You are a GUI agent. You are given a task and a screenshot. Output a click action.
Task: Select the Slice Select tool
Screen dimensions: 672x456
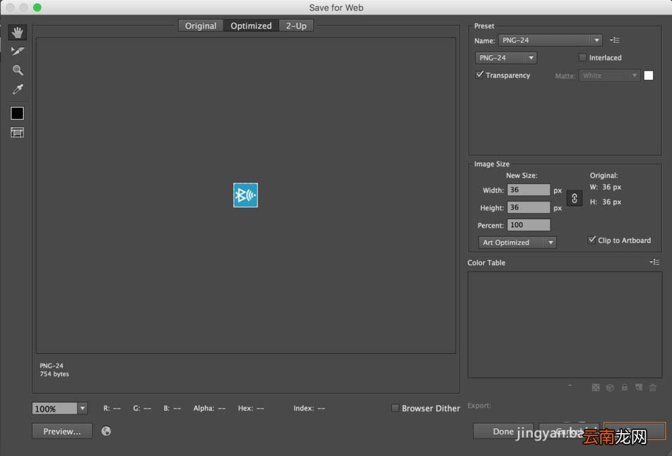tap(17, 52)
